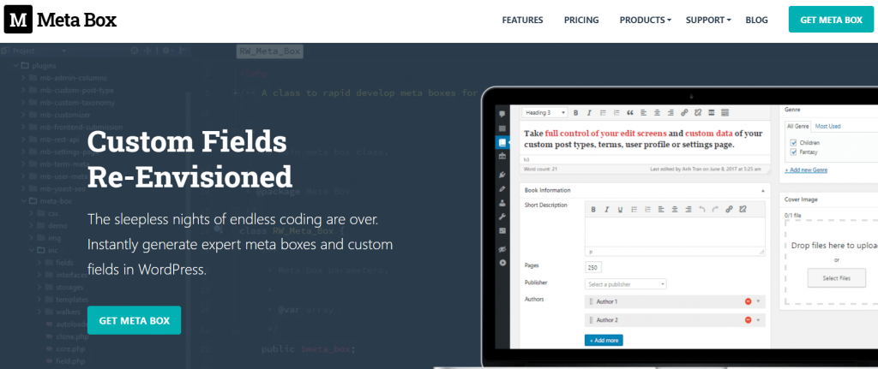Click GET META BOX button below hero text

coord(135,320)
